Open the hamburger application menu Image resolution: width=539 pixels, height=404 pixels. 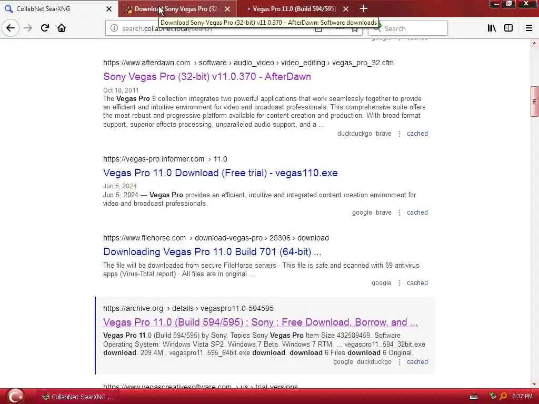pos(529,28)
